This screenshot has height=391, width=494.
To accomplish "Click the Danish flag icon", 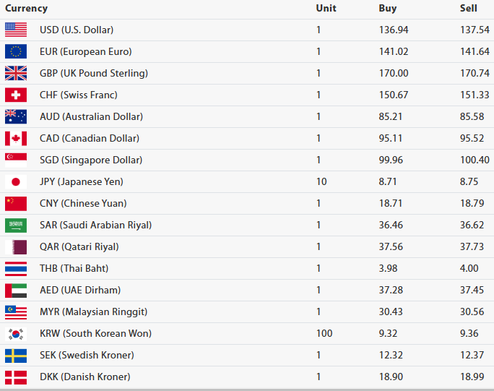I will click(x=16, y=377).
